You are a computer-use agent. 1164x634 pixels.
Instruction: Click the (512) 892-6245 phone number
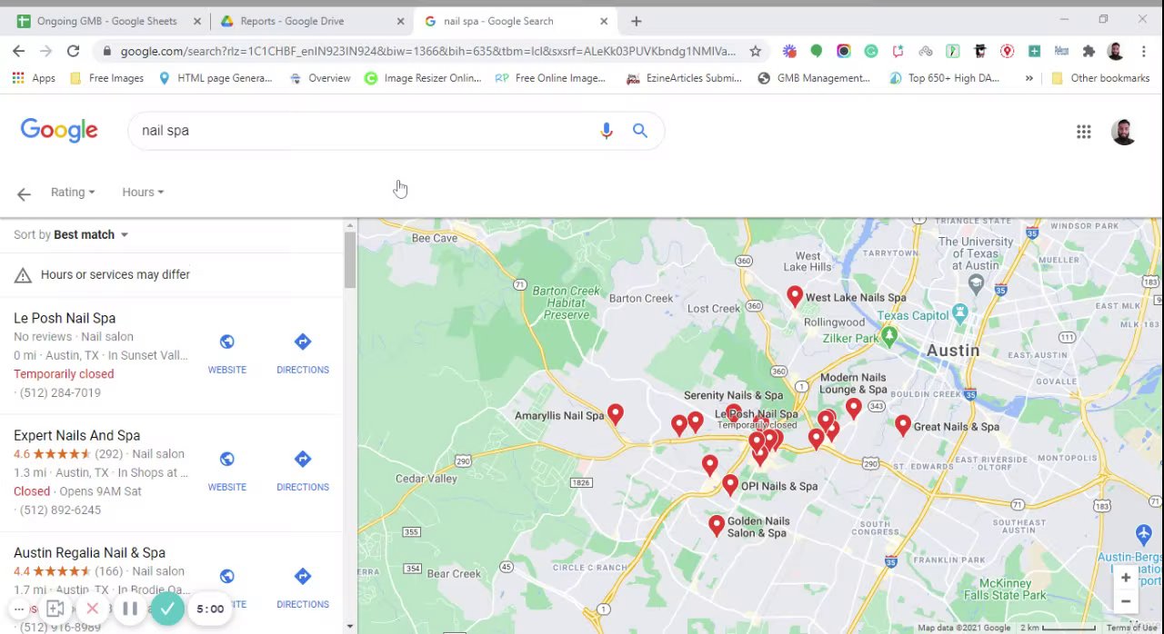click(x=60, y=510)
